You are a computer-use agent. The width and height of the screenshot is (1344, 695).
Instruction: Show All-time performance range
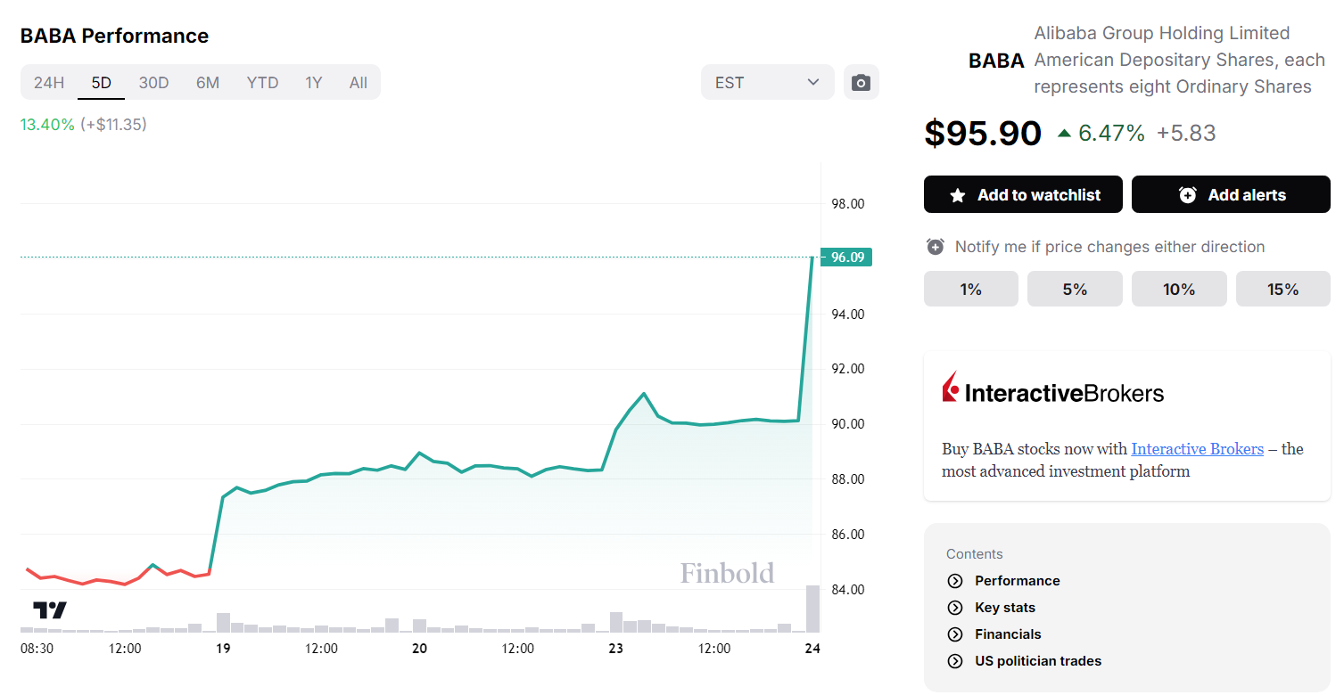(359, 83)
